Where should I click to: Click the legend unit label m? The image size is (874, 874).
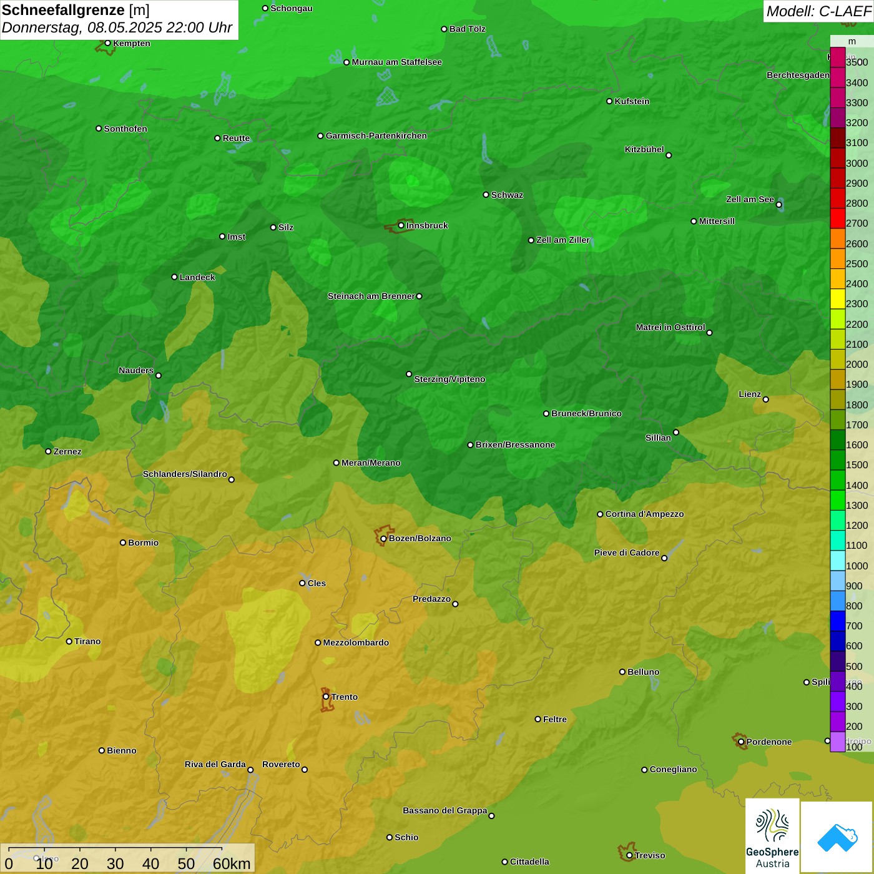click(x=852, y=41)
